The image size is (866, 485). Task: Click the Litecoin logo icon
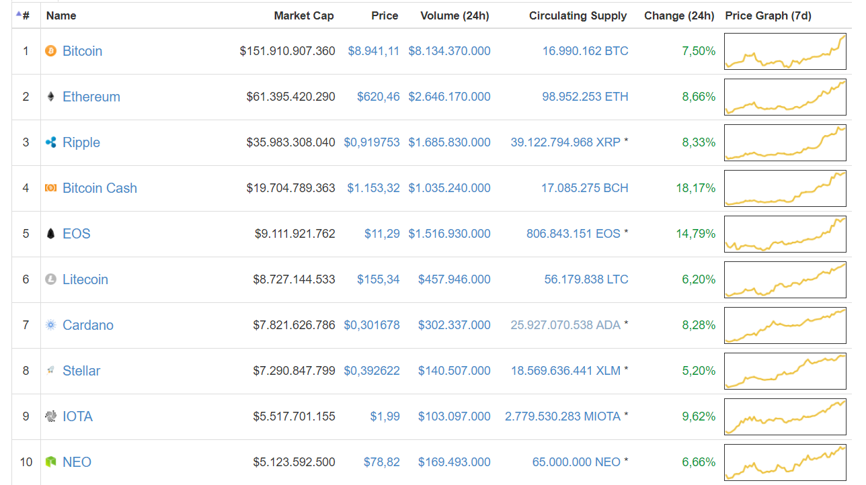50,279
